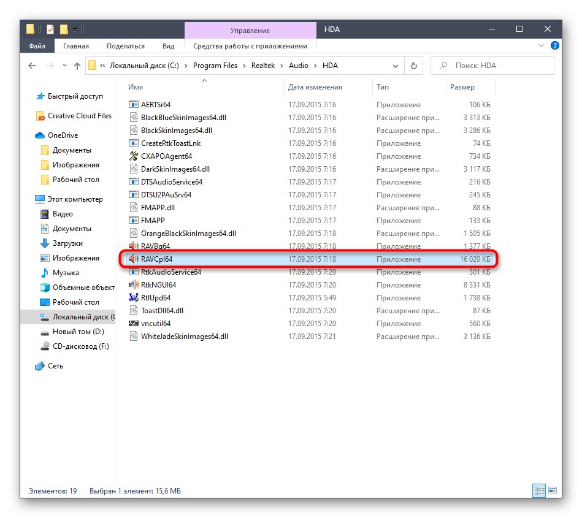Expand the ribbon with chevron
582x518 pixels.
pos(541,45)
